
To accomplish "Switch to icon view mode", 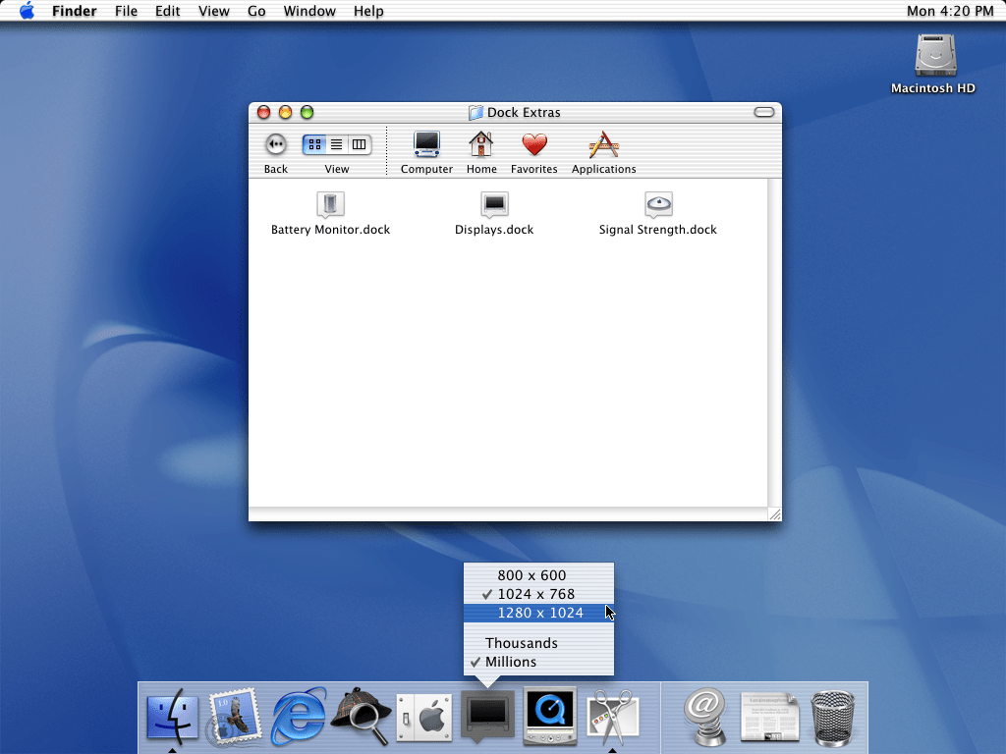I will pyautogui.click(x=314, y=144).
